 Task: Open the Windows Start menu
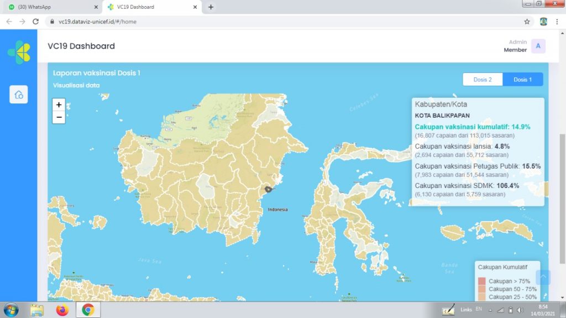[11, 310]
